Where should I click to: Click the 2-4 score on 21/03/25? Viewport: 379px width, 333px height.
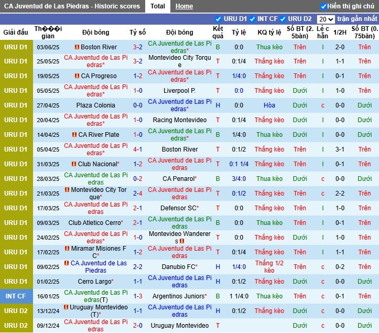137,193
